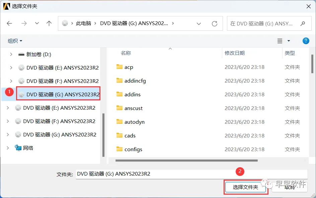Click the search magnifier icon
The image size is (316, 198).
click(x=303, y=24)
